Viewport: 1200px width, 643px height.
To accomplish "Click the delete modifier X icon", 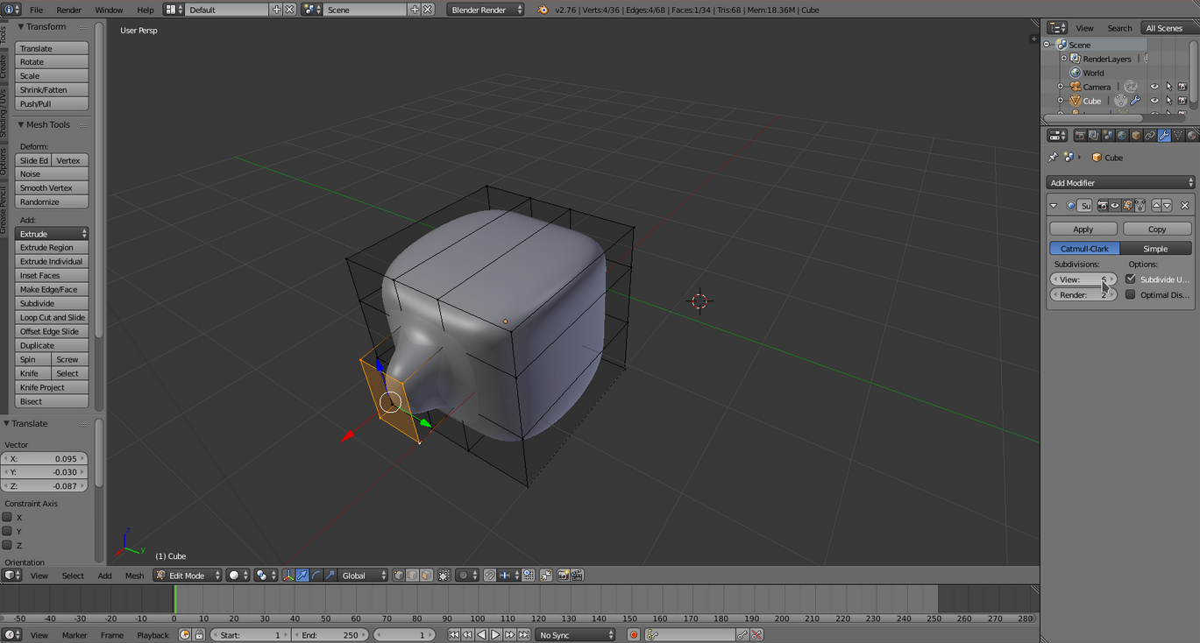I will pyautogui.click(x=1185, y=206).
